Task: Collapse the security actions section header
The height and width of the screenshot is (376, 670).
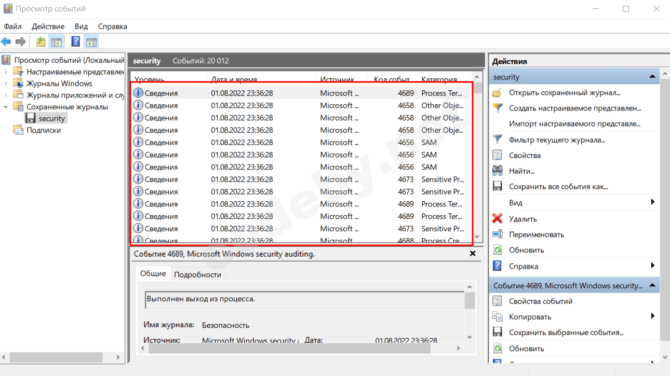Action: point(652,77)
